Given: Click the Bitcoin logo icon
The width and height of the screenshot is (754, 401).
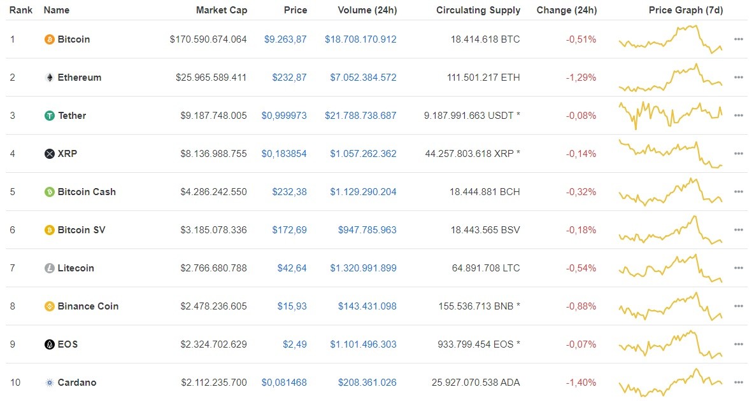Looking at the screenshot, I should click(x=49, y=39).
